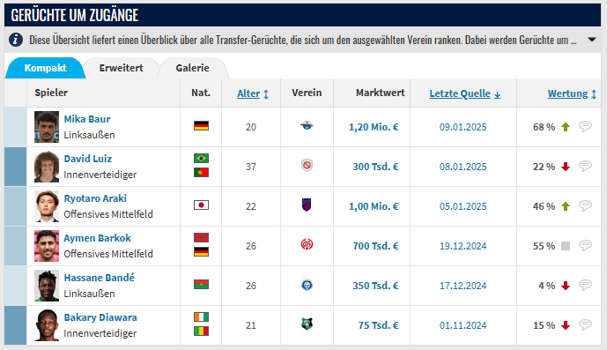Click the comment bubble for Ryotaro Araki
Image resolution: width=607 pixels, height=350 pixels.
pyautogui.click(x=585, y=205)
